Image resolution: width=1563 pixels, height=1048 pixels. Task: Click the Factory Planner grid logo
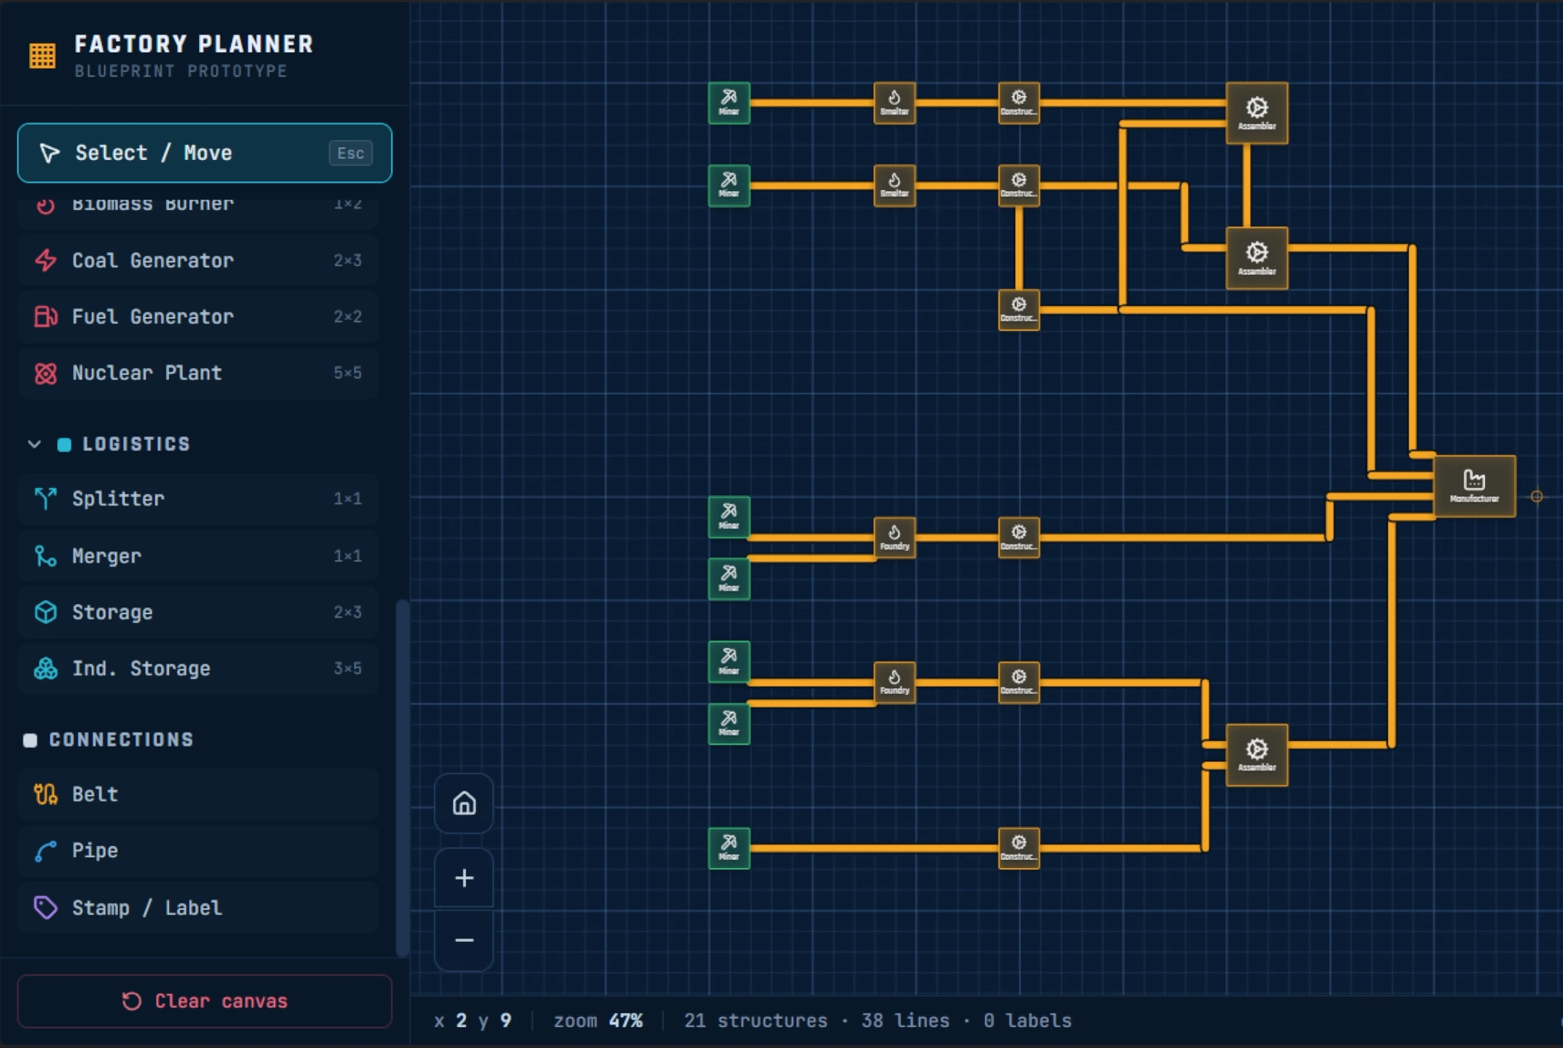tap(42, 56)
